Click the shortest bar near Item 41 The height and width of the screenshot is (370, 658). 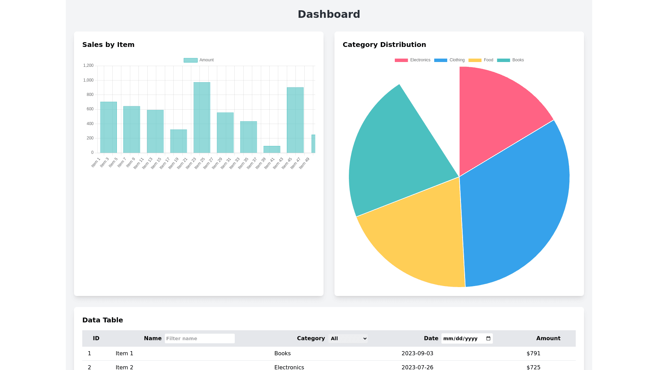[272, 150]
